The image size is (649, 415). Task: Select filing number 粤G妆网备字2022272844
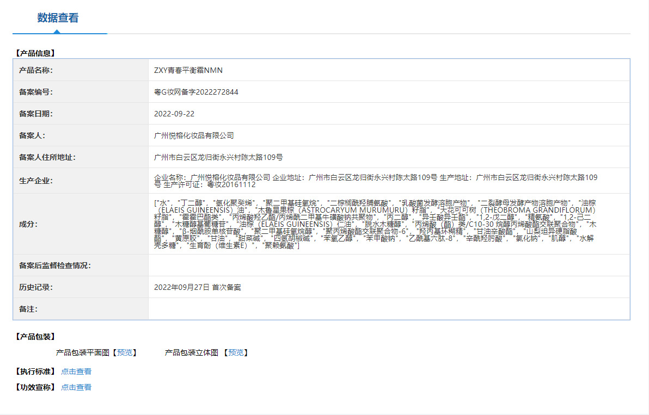196,92
